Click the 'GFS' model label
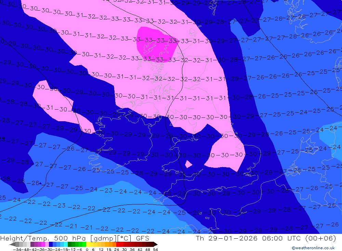This screenshot has height=251, width=342. coord(143,238)
